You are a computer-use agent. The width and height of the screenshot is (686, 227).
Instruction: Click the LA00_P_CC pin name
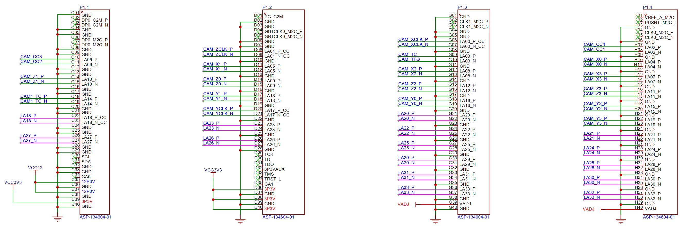(472, 41)
